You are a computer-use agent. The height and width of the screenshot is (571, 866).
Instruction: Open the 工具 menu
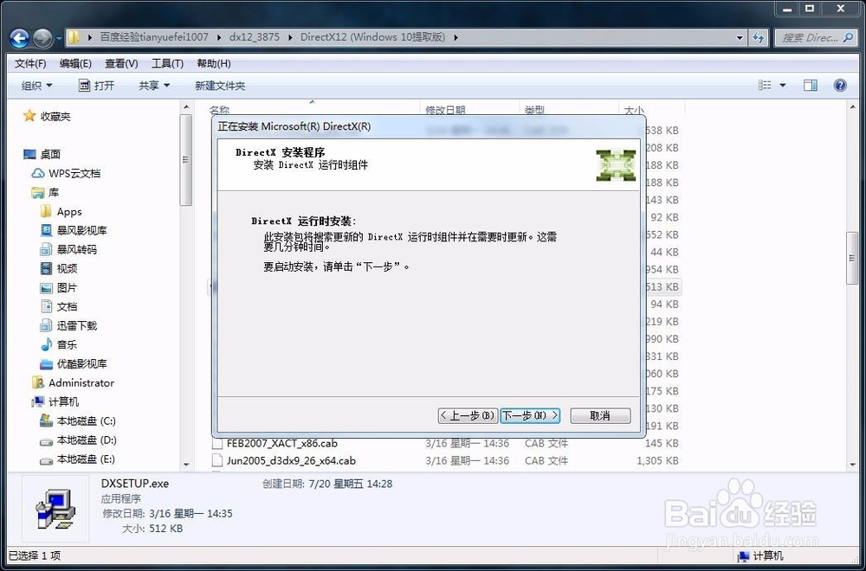166,62
